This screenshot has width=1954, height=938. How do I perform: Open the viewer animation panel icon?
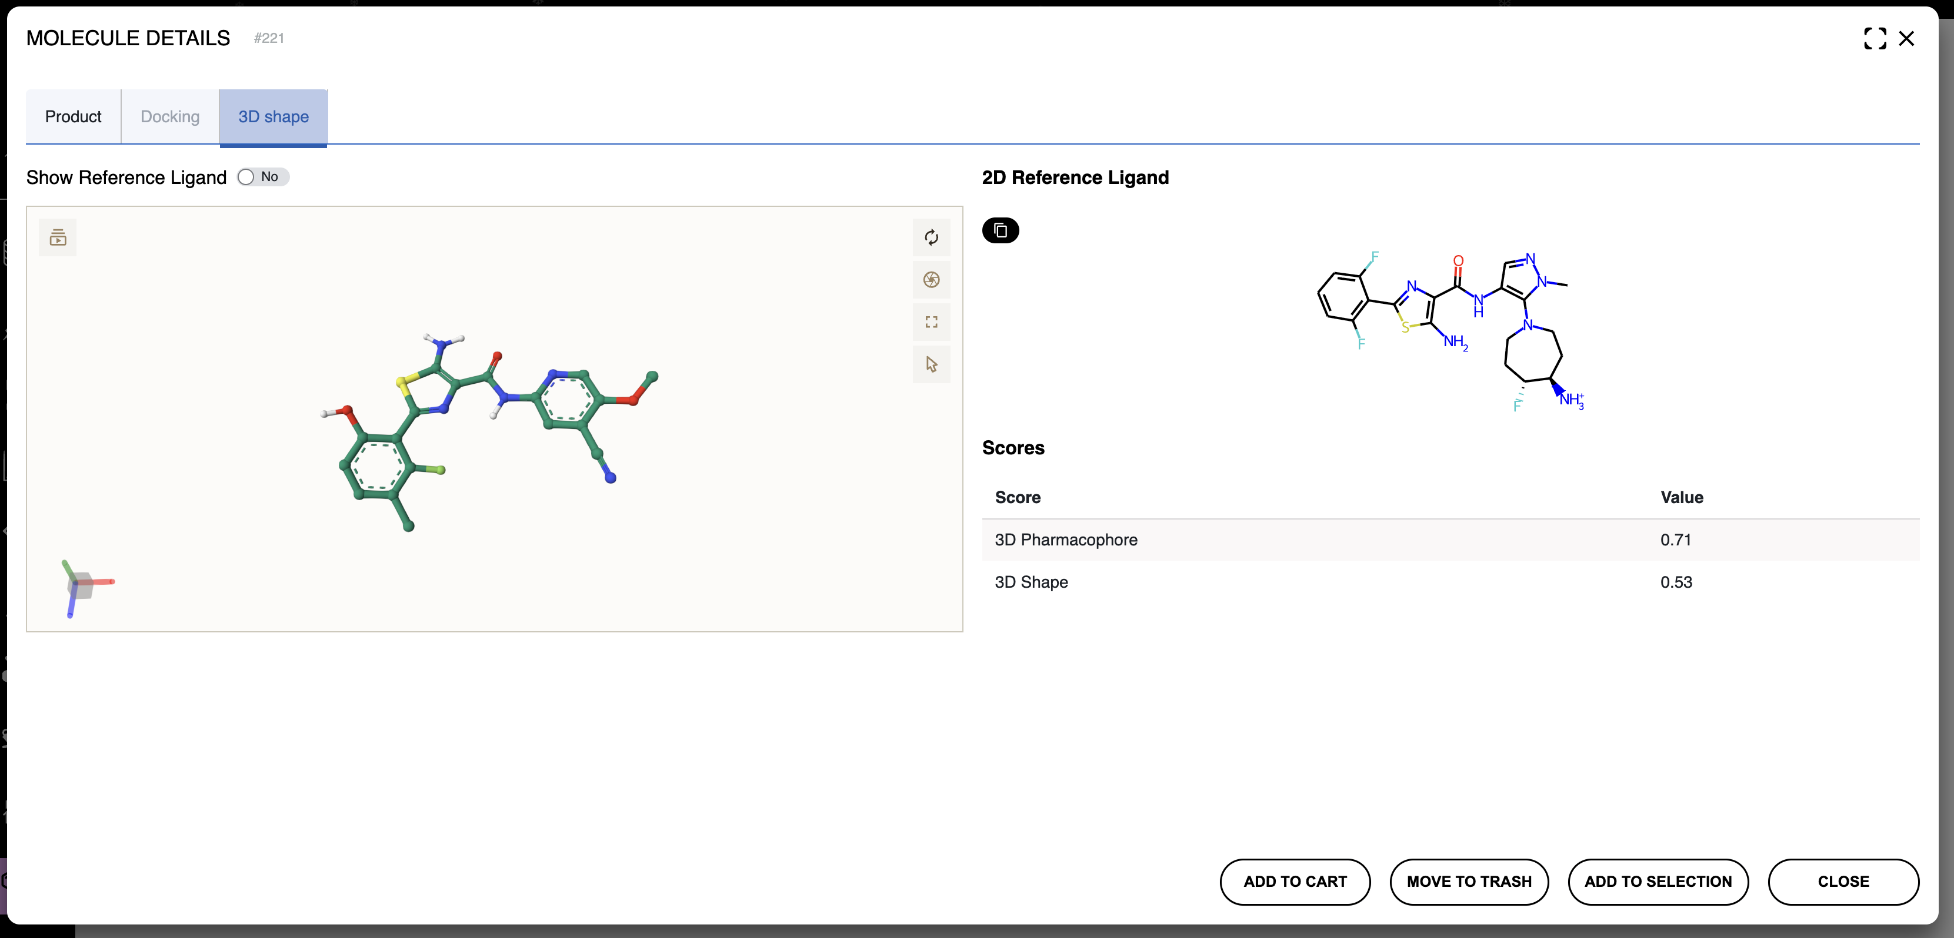coord(58,238)
